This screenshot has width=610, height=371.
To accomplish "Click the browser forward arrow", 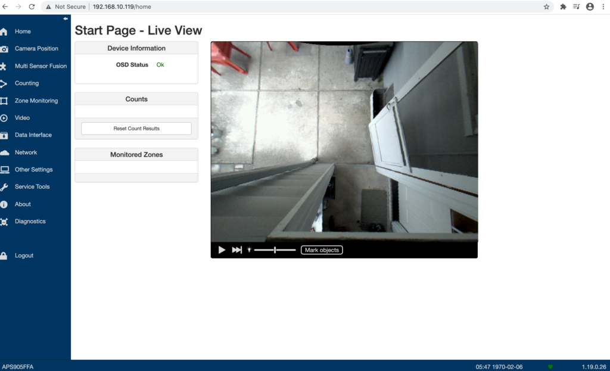I will pyautogui.click(x=18, y=7).
